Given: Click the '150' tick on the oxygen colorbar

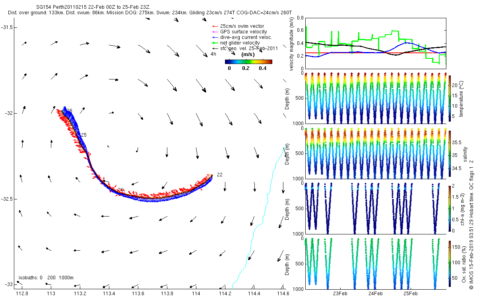Looking at the screenshot, I should [456, 247].
